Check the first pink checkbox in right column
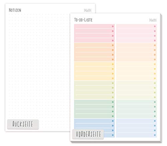The height and width of the screenshot is (146, 167). click(155, 26)
